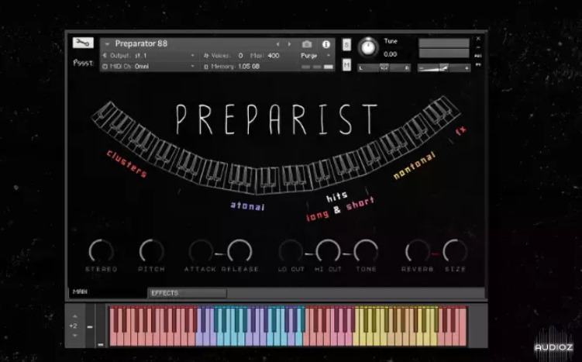Click the Preparator 88 instrument name

(x=141, y=43)
